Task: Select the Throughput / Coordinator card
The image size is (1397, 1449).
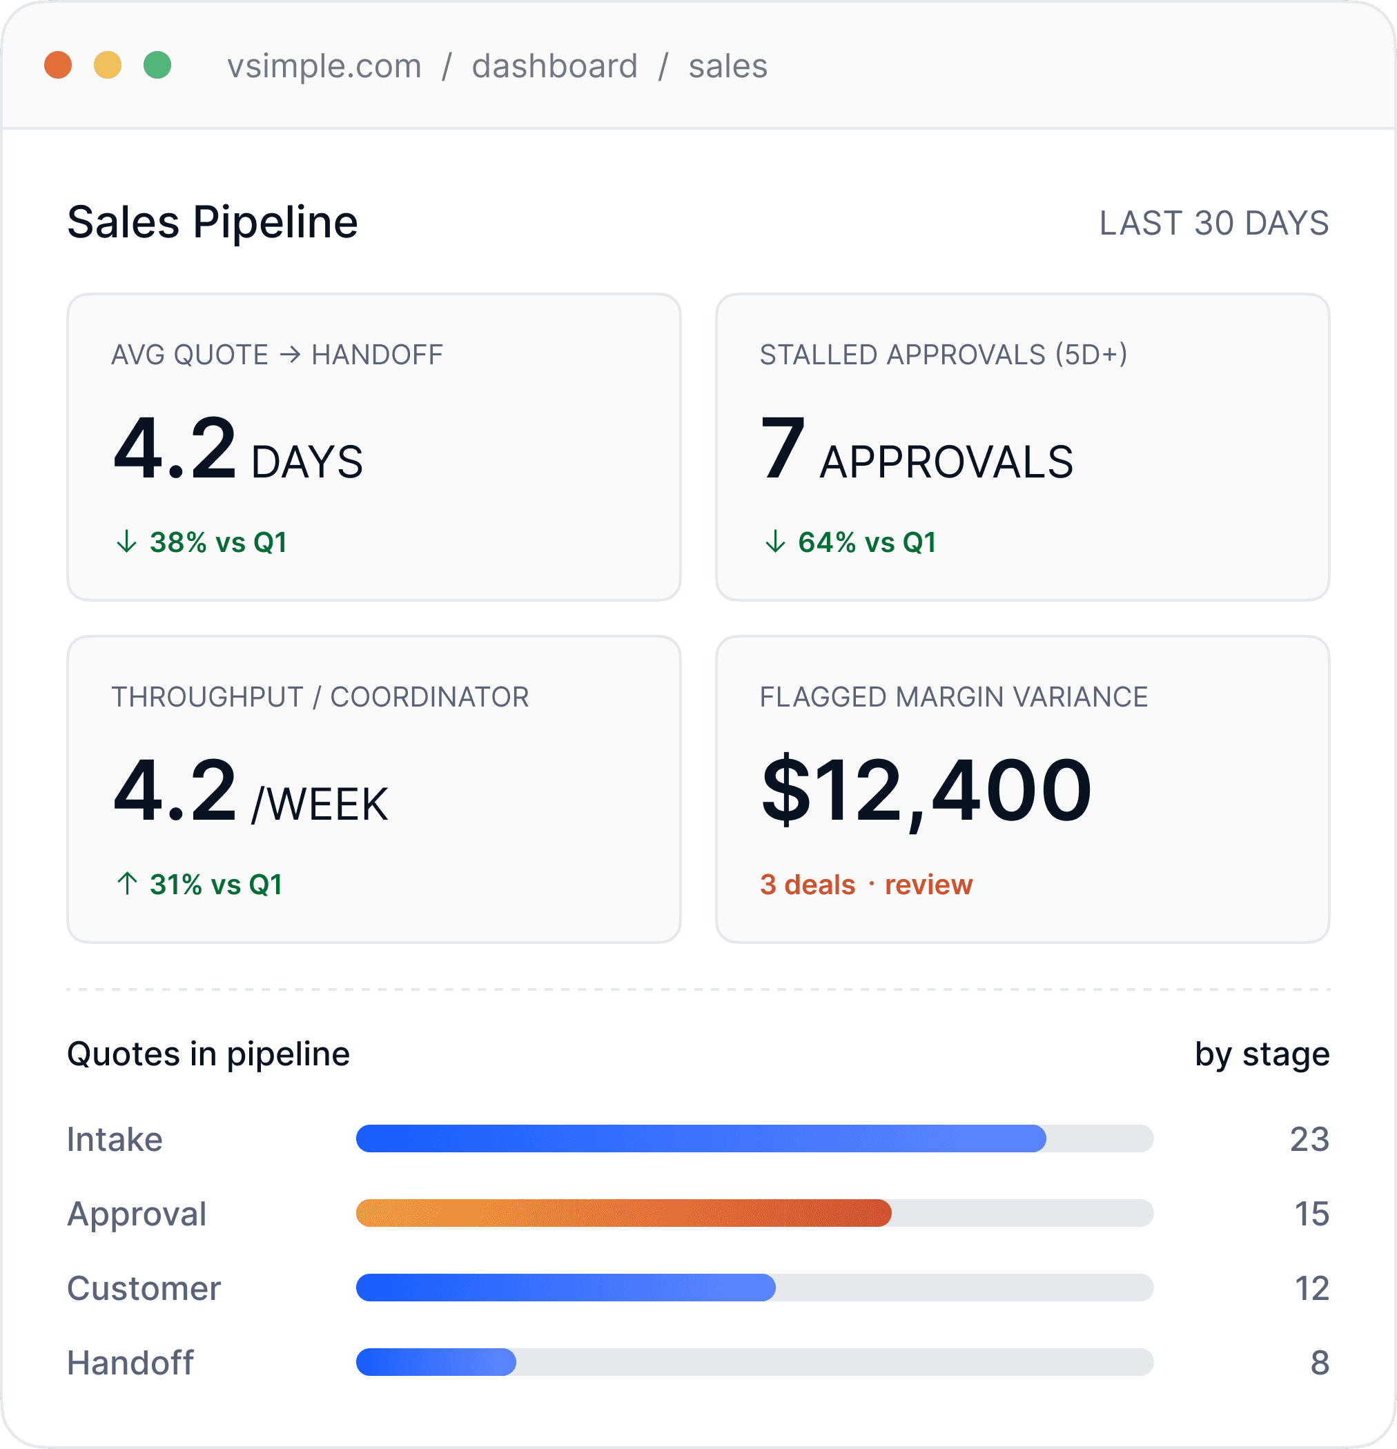Action: [x=373, y=789]
